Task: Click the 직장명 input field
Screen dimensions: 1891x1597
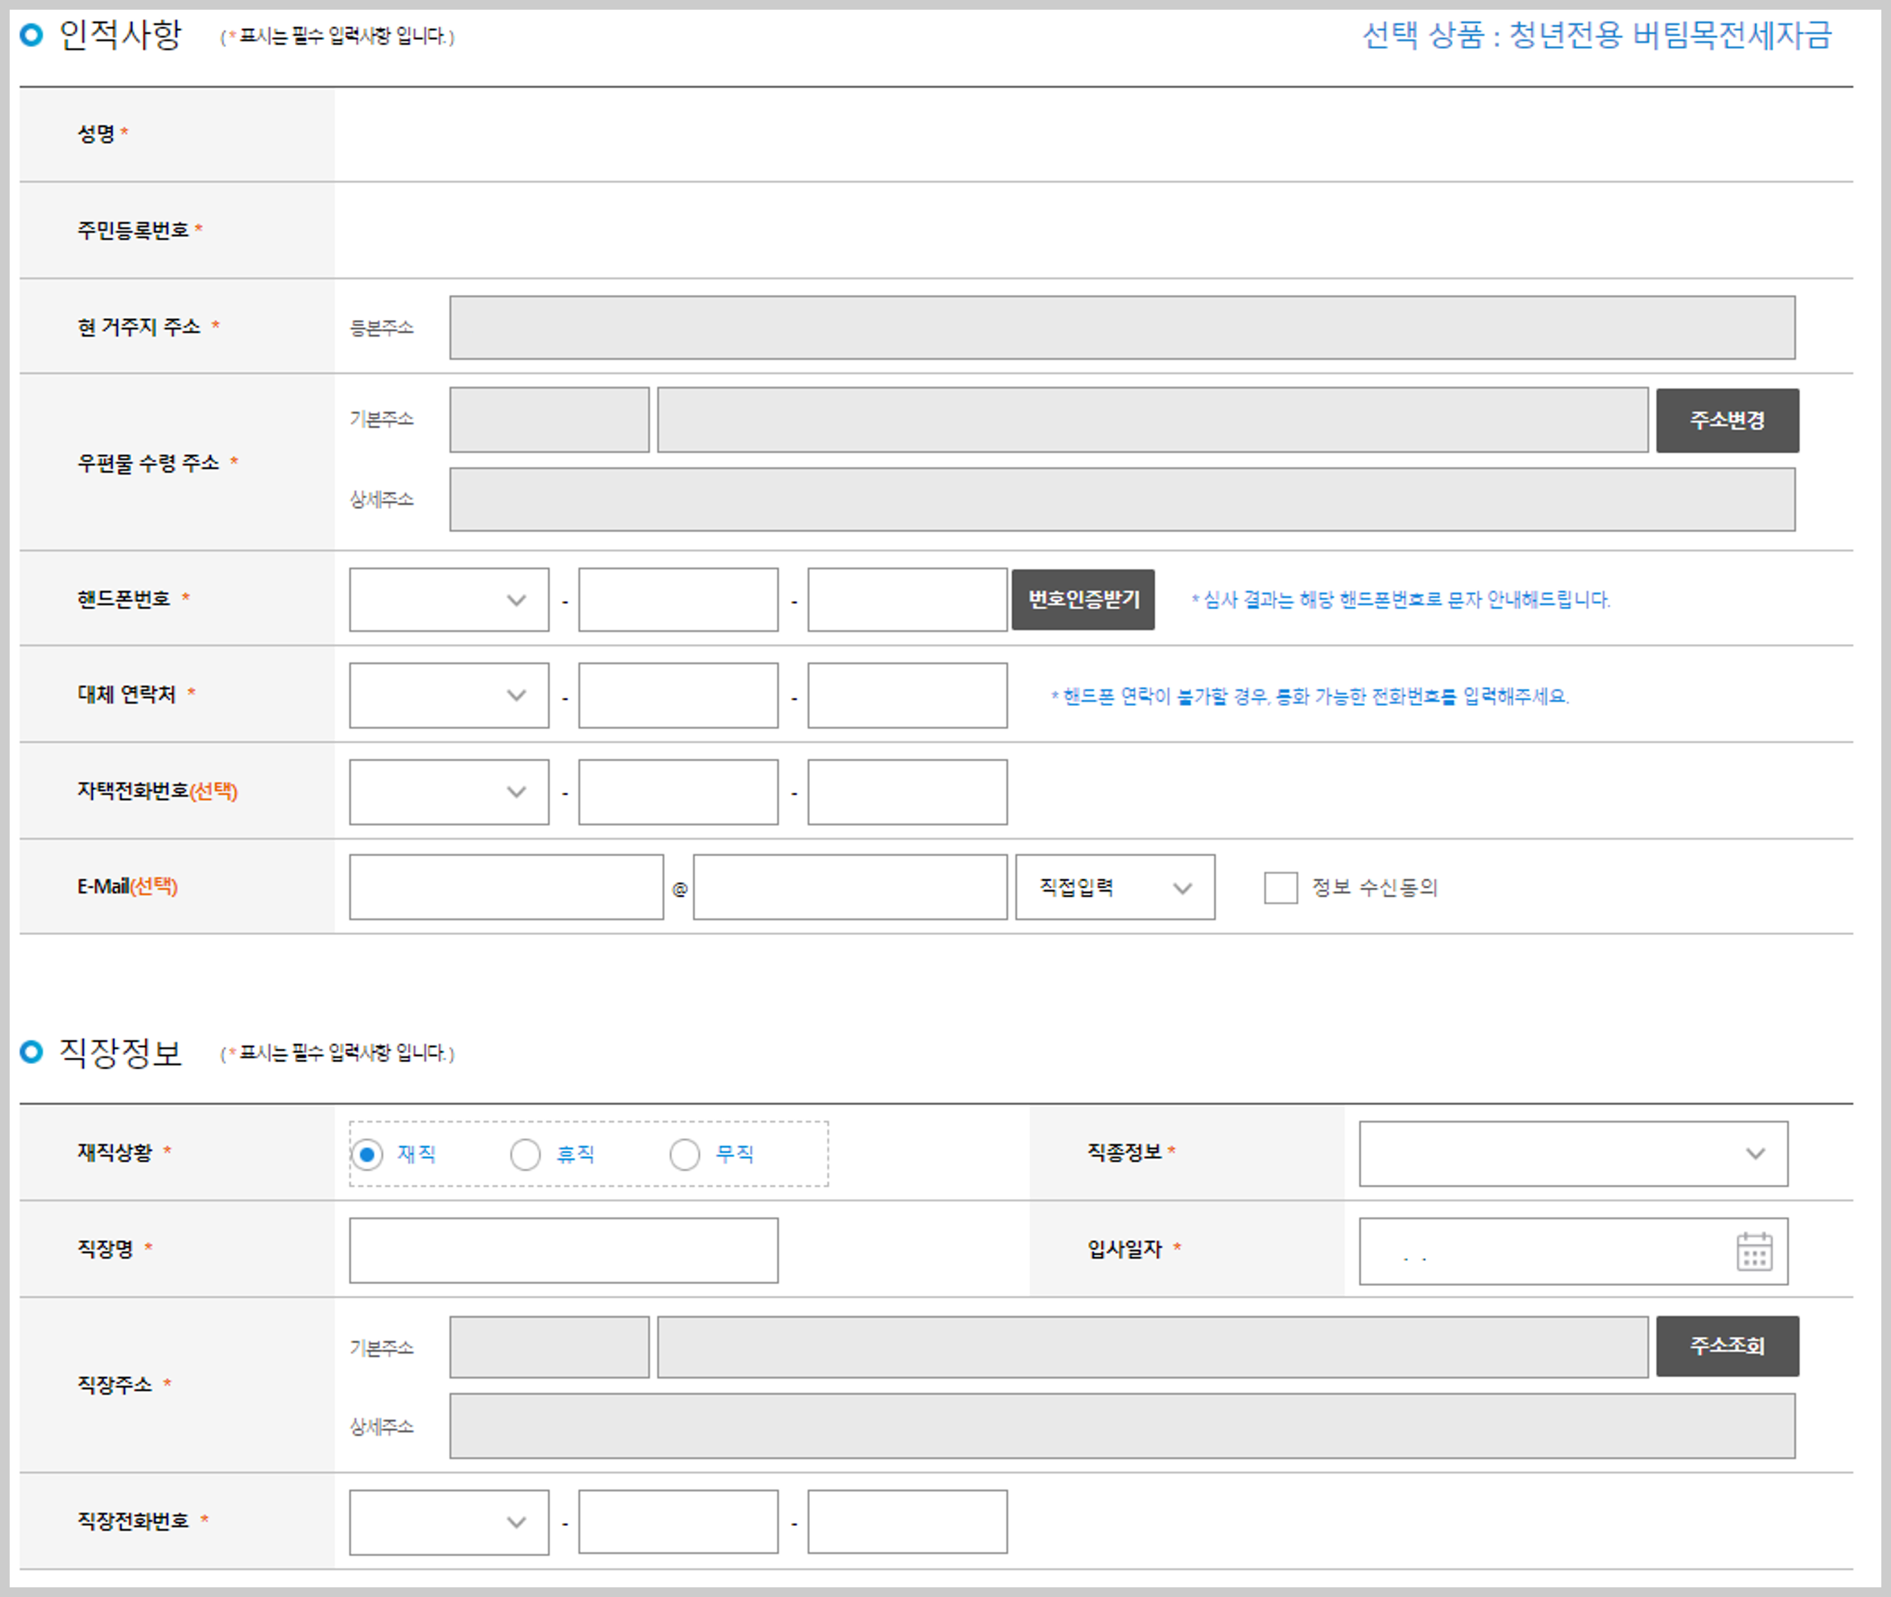Action: [x=563, y=1250]
